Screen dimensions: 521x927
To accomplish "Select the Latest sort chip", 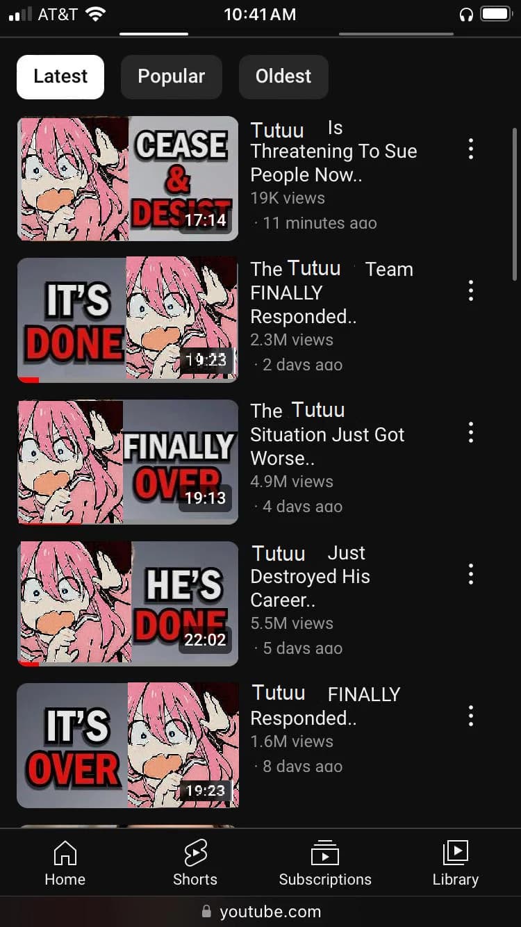I will click(60, 76).
